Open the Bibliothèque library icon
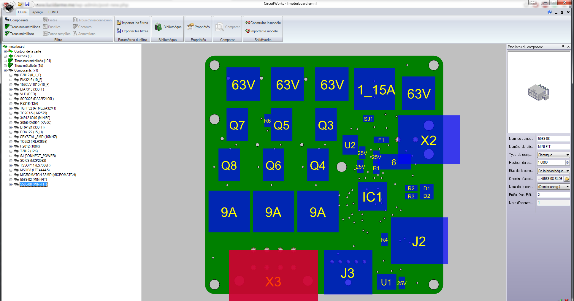 point(158,27)
